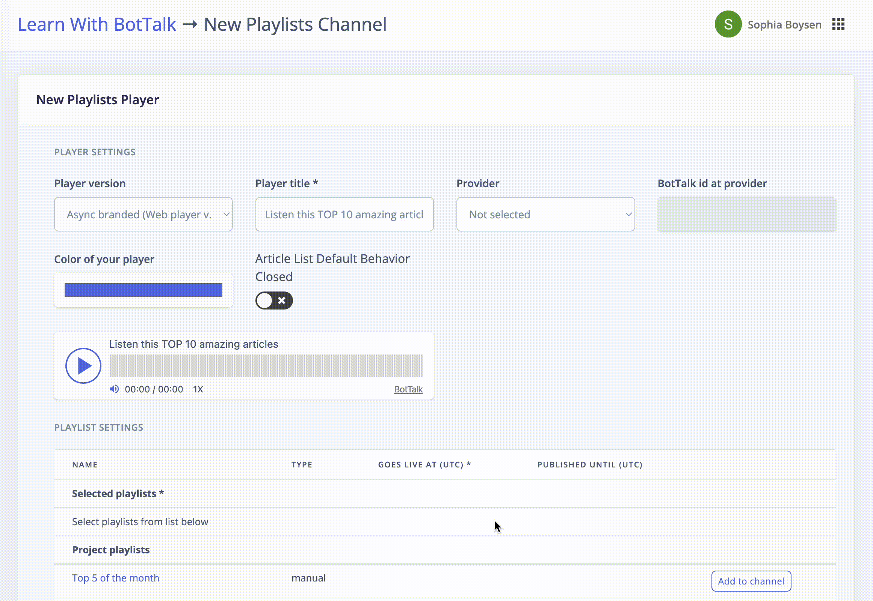Focus the Player title text field
Screen dimensions: 873x601
click(344, 214)
